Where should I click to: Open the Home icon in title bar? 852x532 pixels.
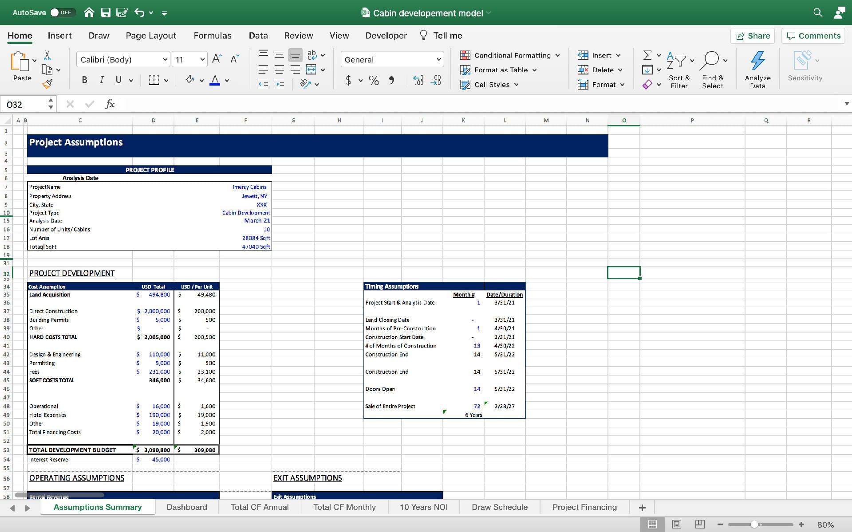tap(89, 12)
